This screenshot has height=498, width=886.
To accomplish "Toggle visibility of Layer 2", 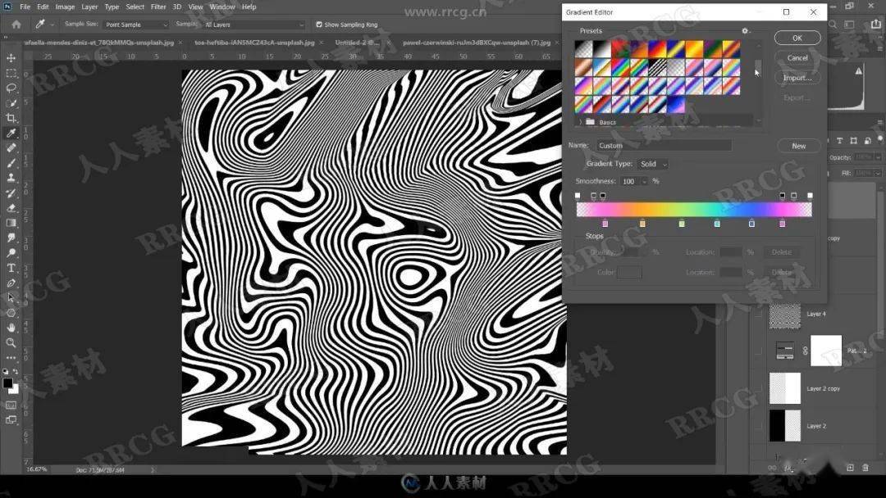I will [758, 426].
